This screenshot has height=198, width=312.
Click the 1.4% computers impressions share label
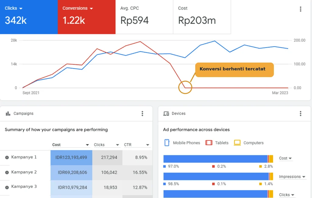(x=268, y=184)
